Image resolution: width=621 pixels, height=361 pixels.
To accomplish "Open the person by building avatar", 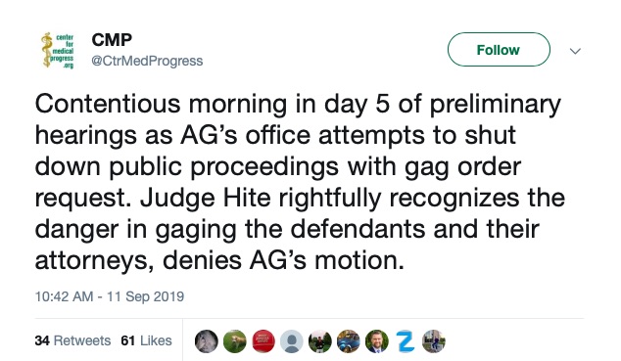I will (x=434, y=341).
